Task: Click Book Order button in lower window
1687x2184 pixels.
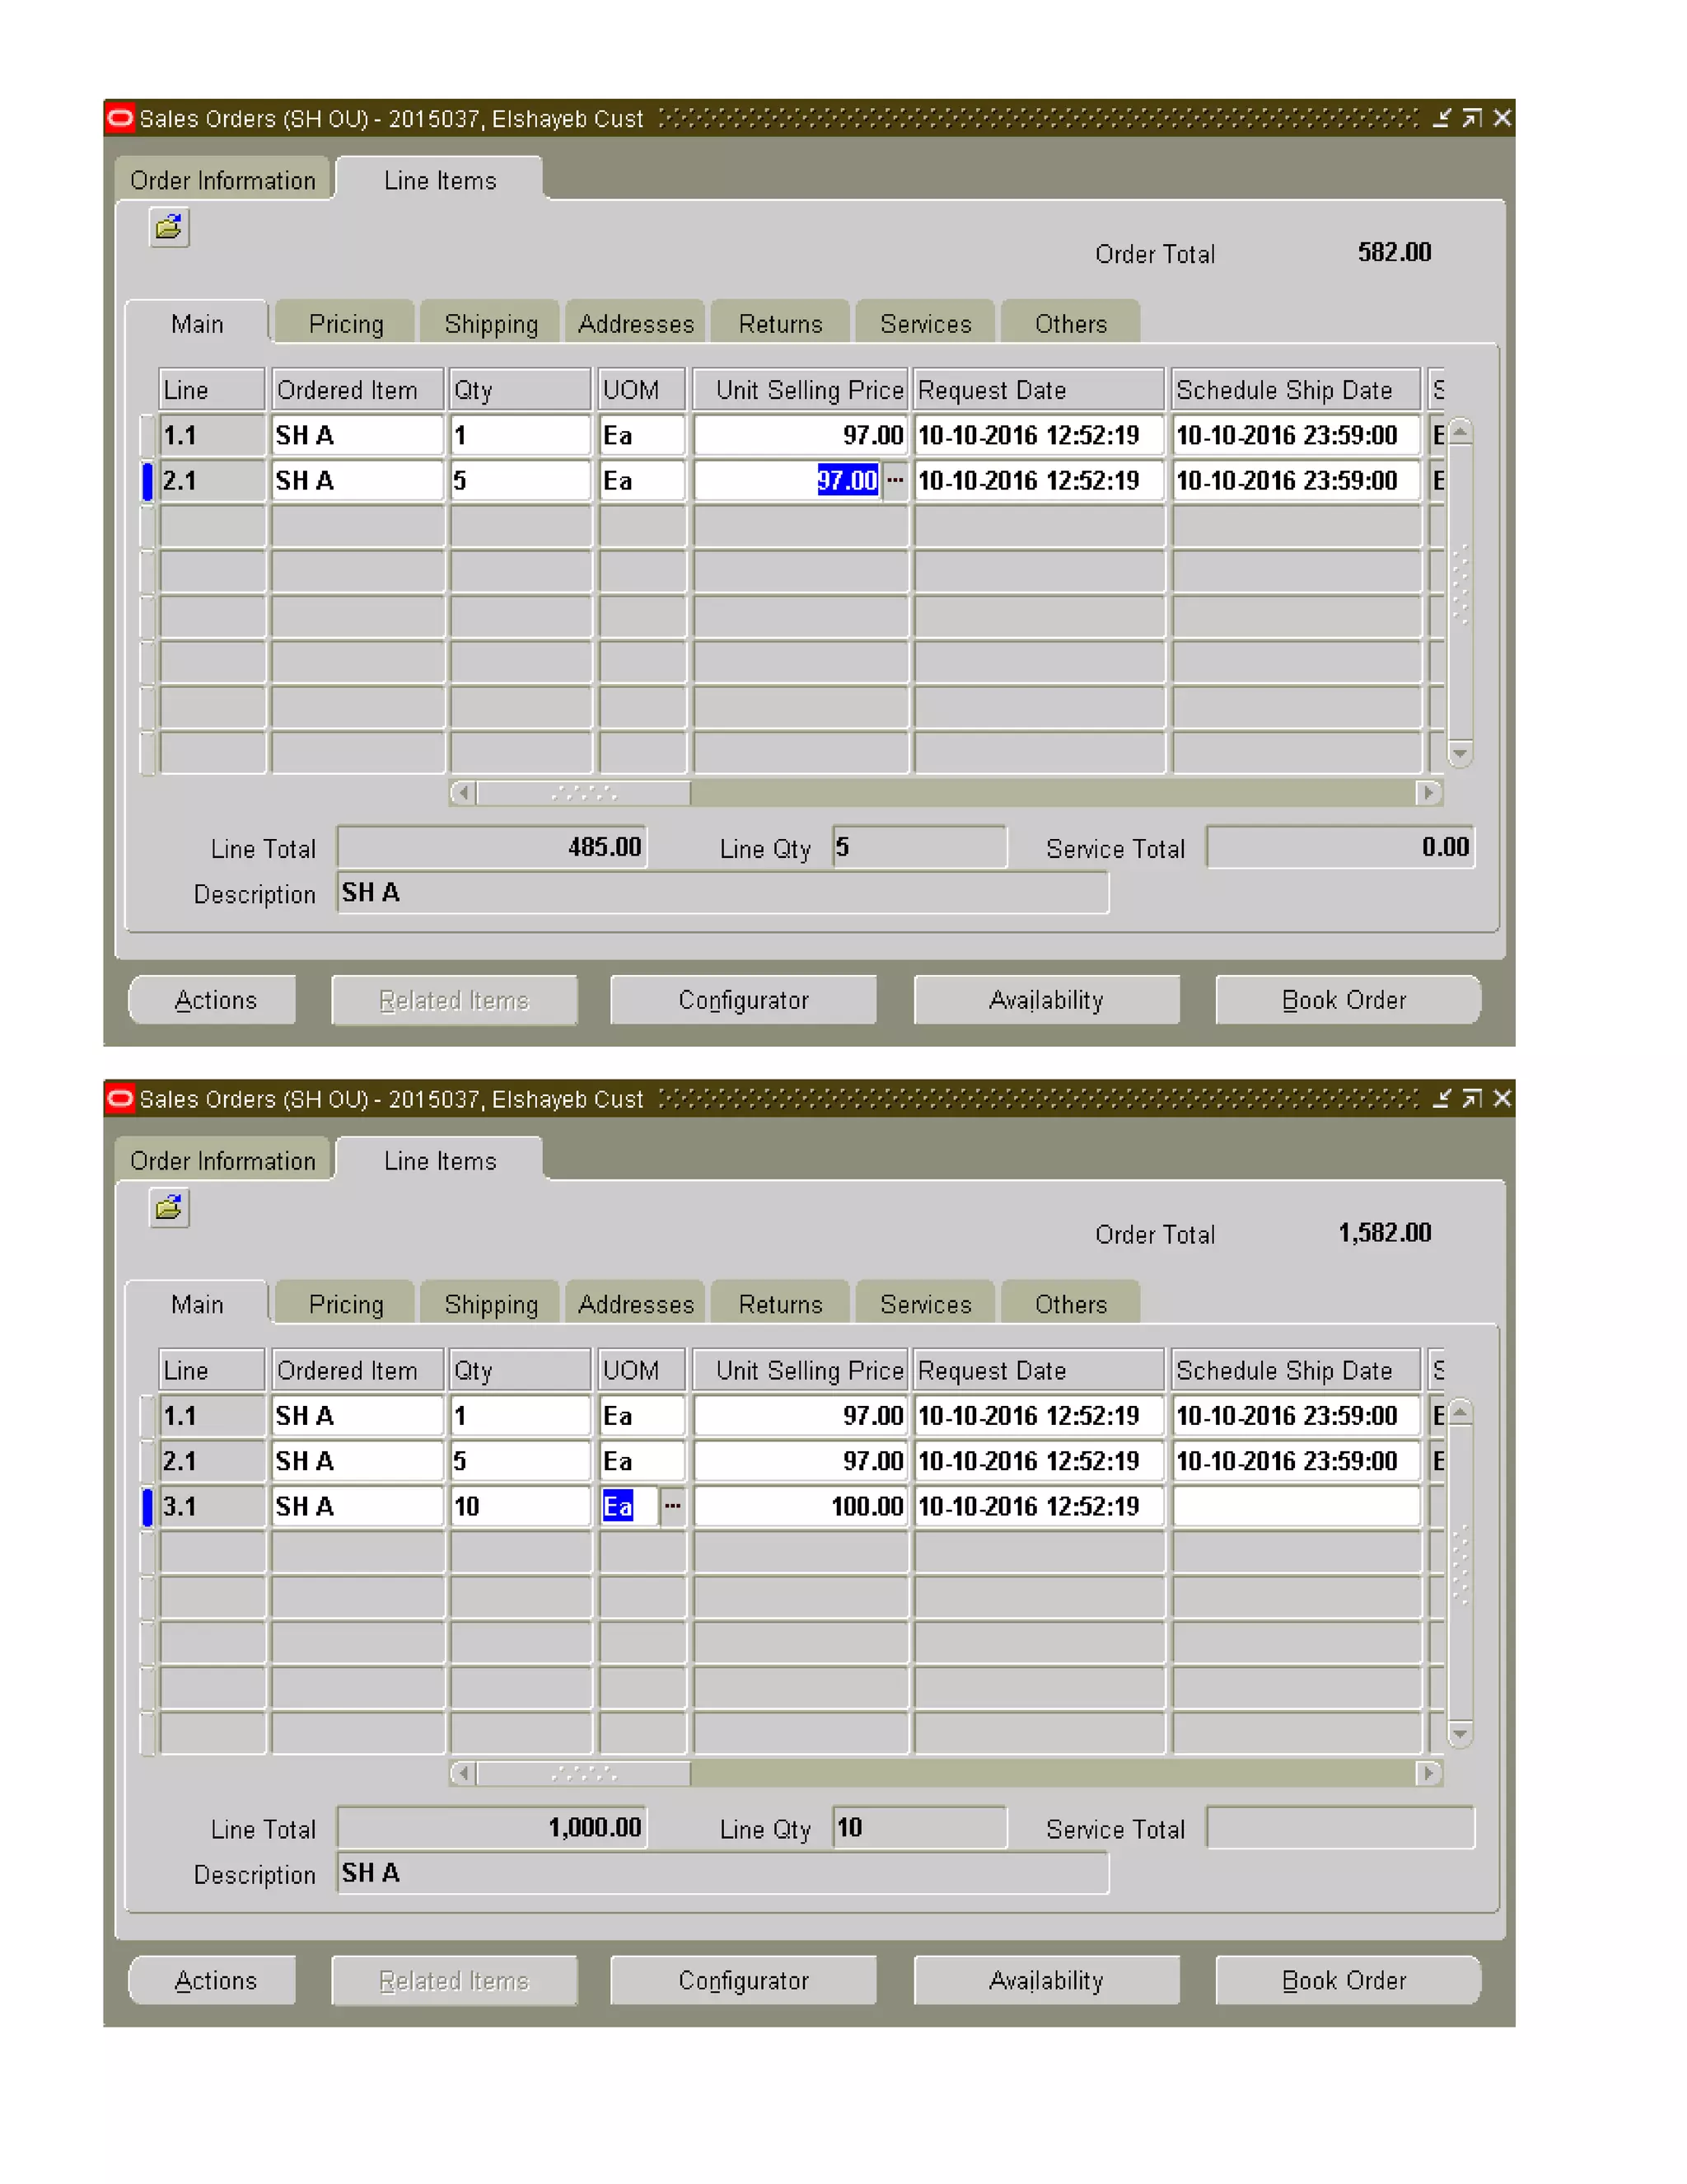Action: pyautogui.click(x=1344, y=1980)
